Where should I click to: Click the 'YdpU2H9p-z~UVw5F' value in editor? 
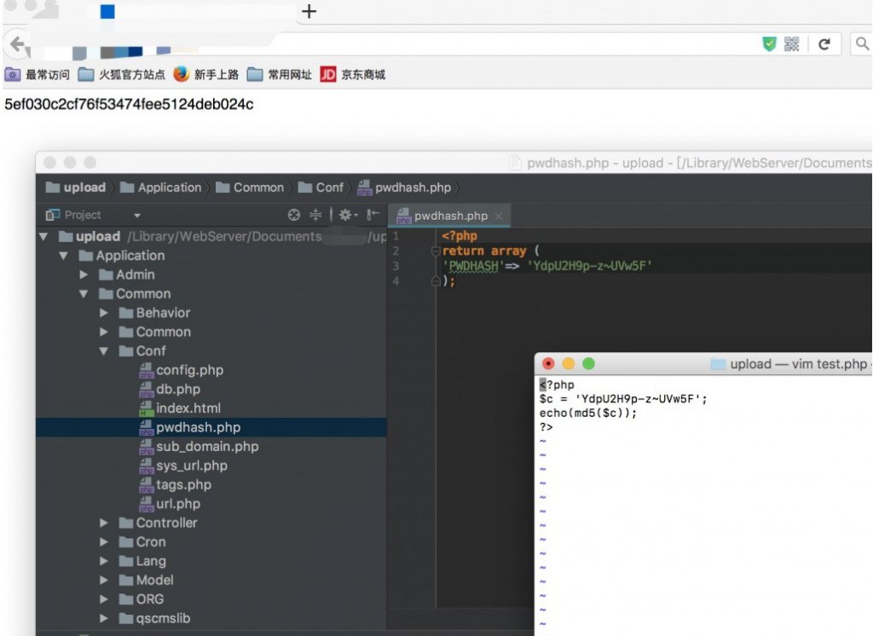[x=589, y=266]
